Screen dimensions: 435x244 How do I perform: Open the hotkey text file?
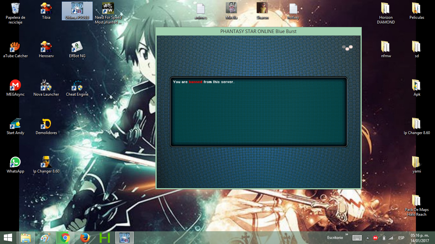[293, 11]
